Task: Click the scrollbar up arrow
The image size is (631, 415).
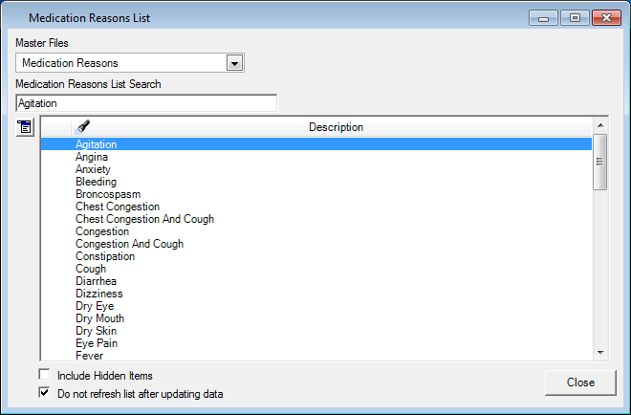Action: [600, 125]
